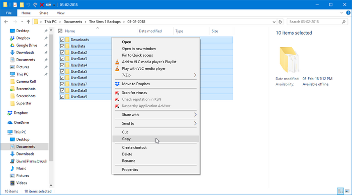Open the Music icon under This PC
Viewport: 352px width, 195px height.
[13, 168]
